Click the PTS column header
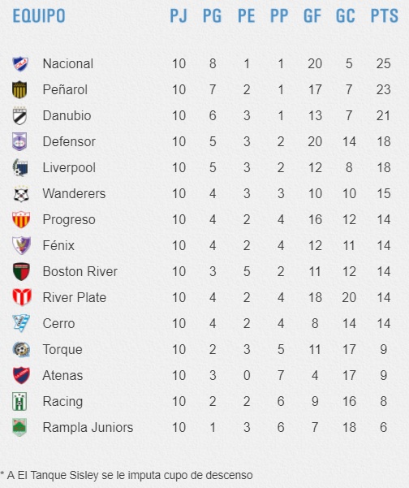409x488 pixels. click(385, 15)
